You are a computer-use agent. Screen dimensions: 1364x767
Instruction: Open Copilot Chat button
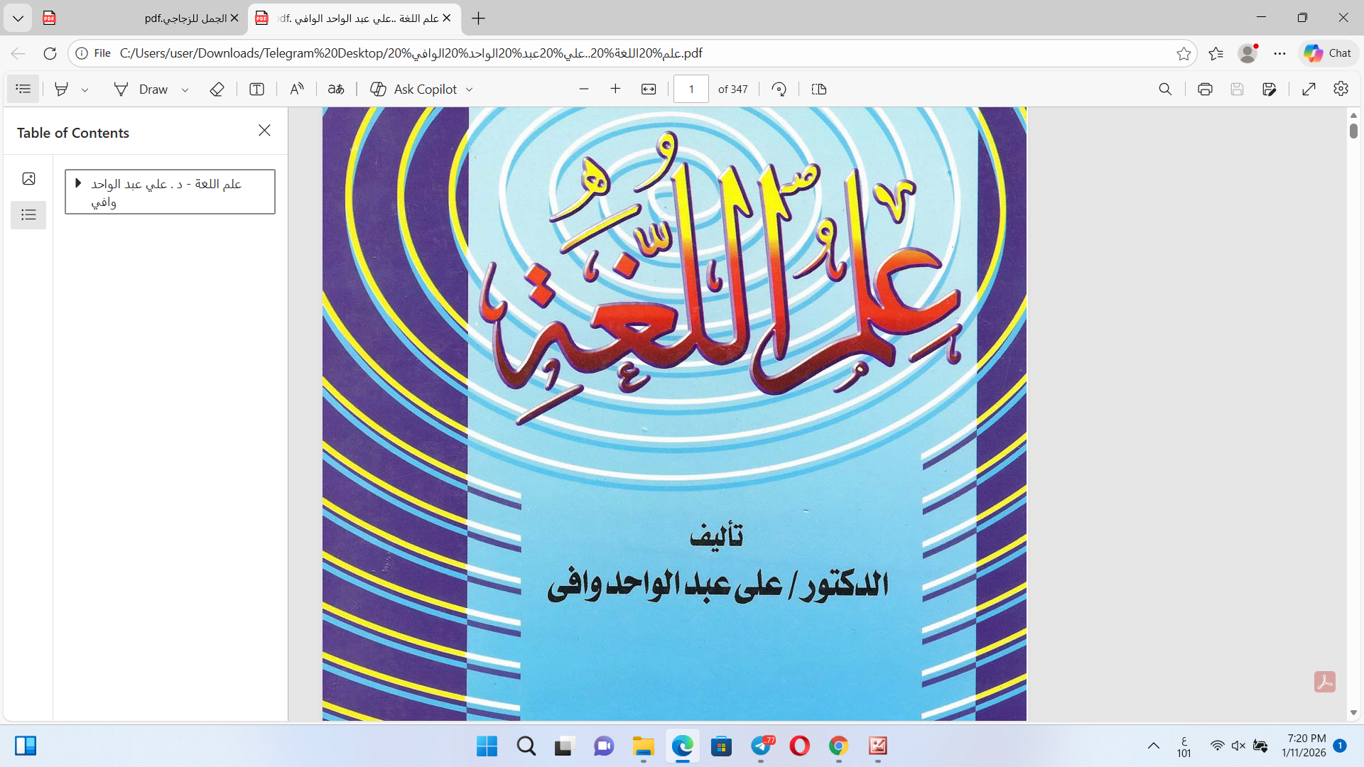(1328, 53)
